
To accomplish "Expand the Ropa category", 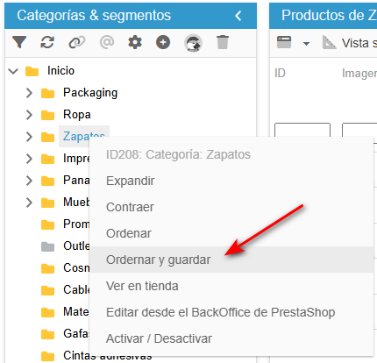I will click(29, 115).
